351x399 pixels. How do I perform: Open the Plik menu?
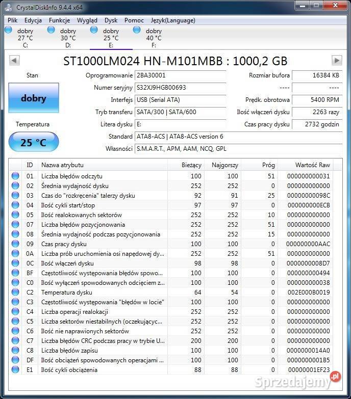(x=13, y=20)
